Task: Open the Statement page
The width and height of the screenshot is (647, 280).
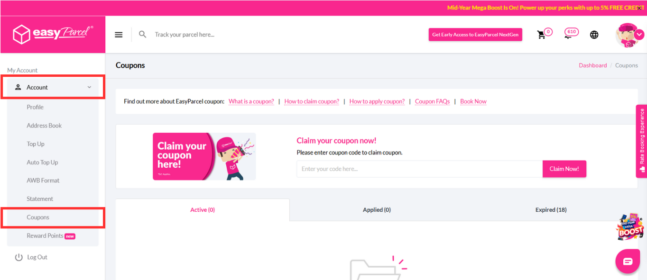Action: (x=40, y=199)
